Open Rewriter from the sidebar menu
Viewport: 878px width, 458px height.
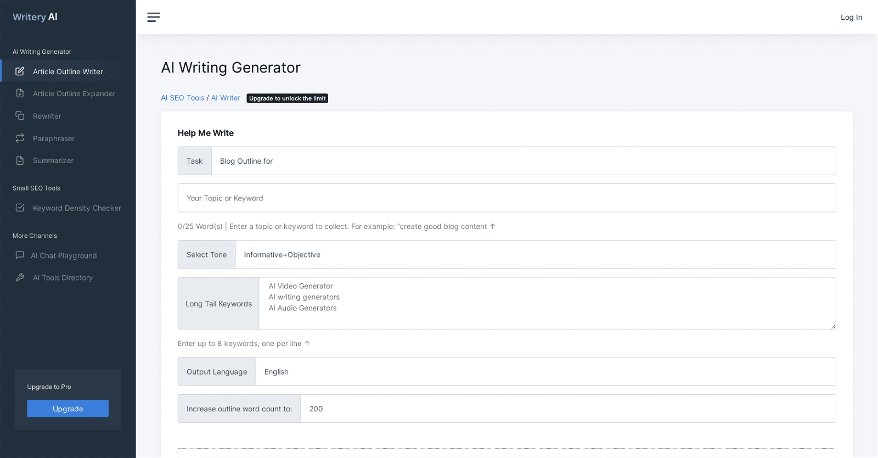coord(47,116)
